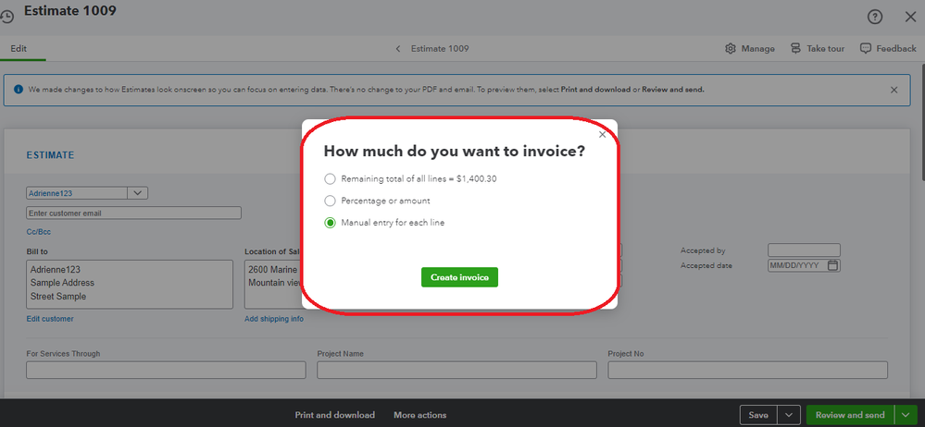Click the Bill to address box

[x=130, y=285]
